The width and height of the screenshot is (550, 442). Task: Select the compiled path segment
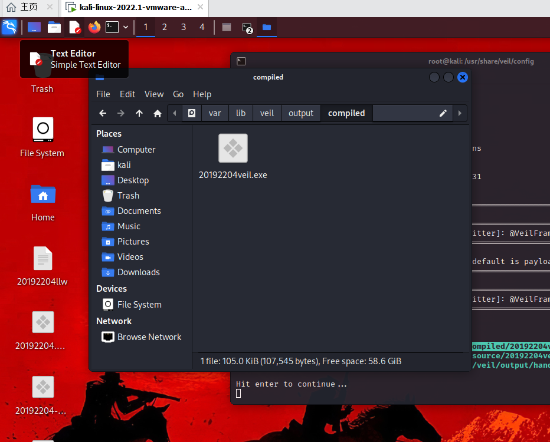pyautogui.click(x=346, y=113)
